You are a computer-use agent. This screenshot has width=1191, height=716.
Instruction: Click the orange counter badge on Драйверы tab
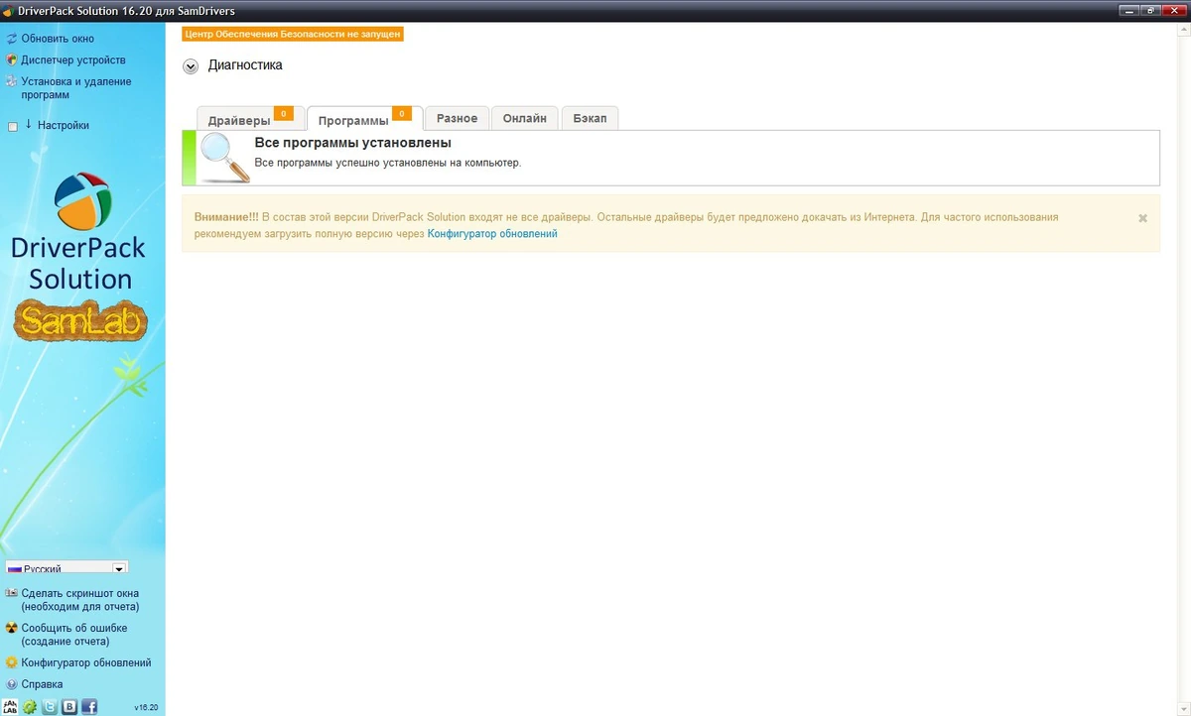[x=283, y=113]
